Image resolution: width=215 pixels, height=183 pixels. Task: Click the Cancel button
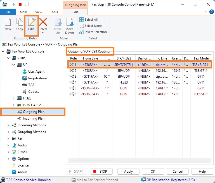[x=178, y=172]
